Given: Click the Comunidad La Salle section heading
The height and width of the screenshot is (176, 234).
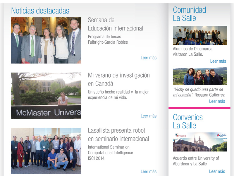Looking at the screenshot, I should (189, 14).
